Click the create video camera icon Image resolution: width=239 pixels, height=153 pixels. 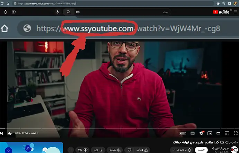14,12
